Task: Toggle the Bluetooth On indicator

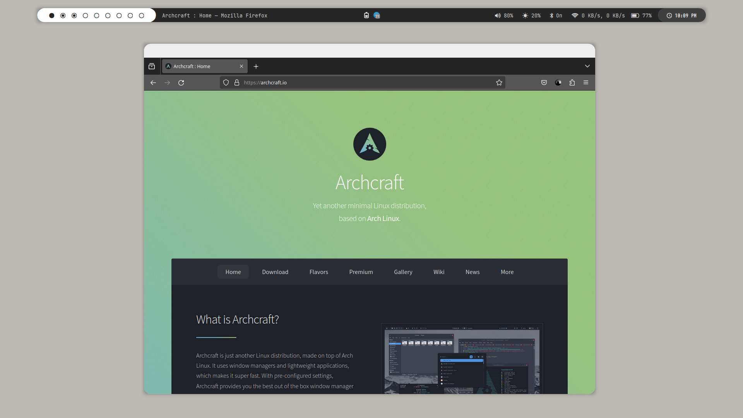Action: [556, 15]
